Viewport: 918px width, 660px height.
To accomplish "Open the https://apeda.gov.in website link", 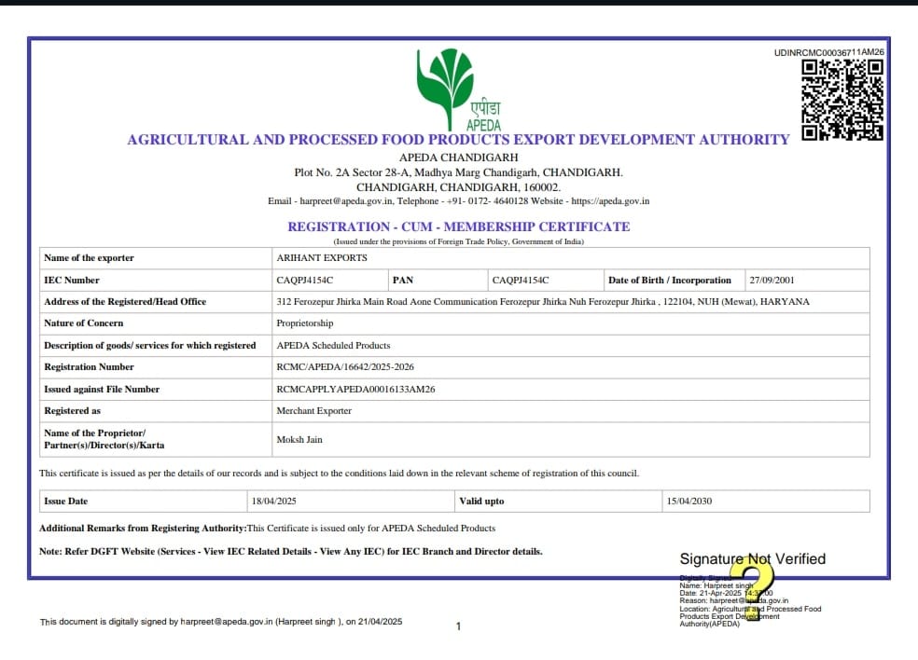I will [x=610, y=201].
